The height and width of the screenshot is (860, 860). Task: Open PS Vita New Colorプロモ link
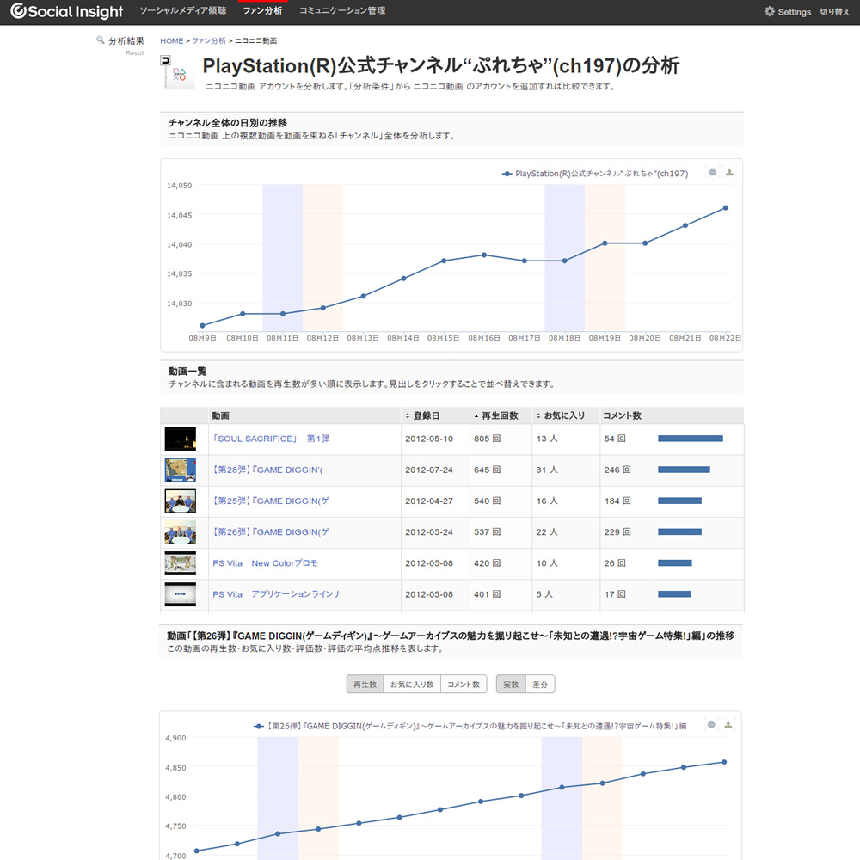265,563
